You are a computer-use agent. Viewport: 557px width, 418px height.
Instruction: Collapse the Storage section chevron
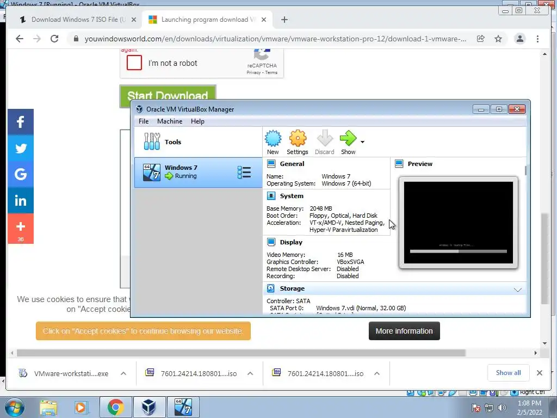(518, 290)
